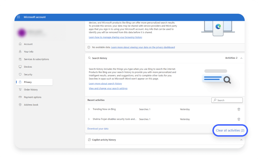
Task: Delete the Trending Now on Bing activity
Action: tap(239, 109)
